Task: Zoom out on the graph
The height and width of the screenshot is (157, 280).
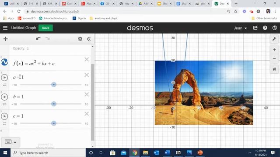Action: pyautogui.click(x=274, y=59)
